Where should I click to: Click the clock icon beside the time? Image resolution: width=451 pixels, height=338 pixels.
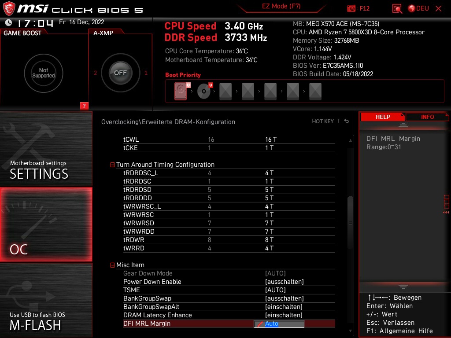(9, 22)
